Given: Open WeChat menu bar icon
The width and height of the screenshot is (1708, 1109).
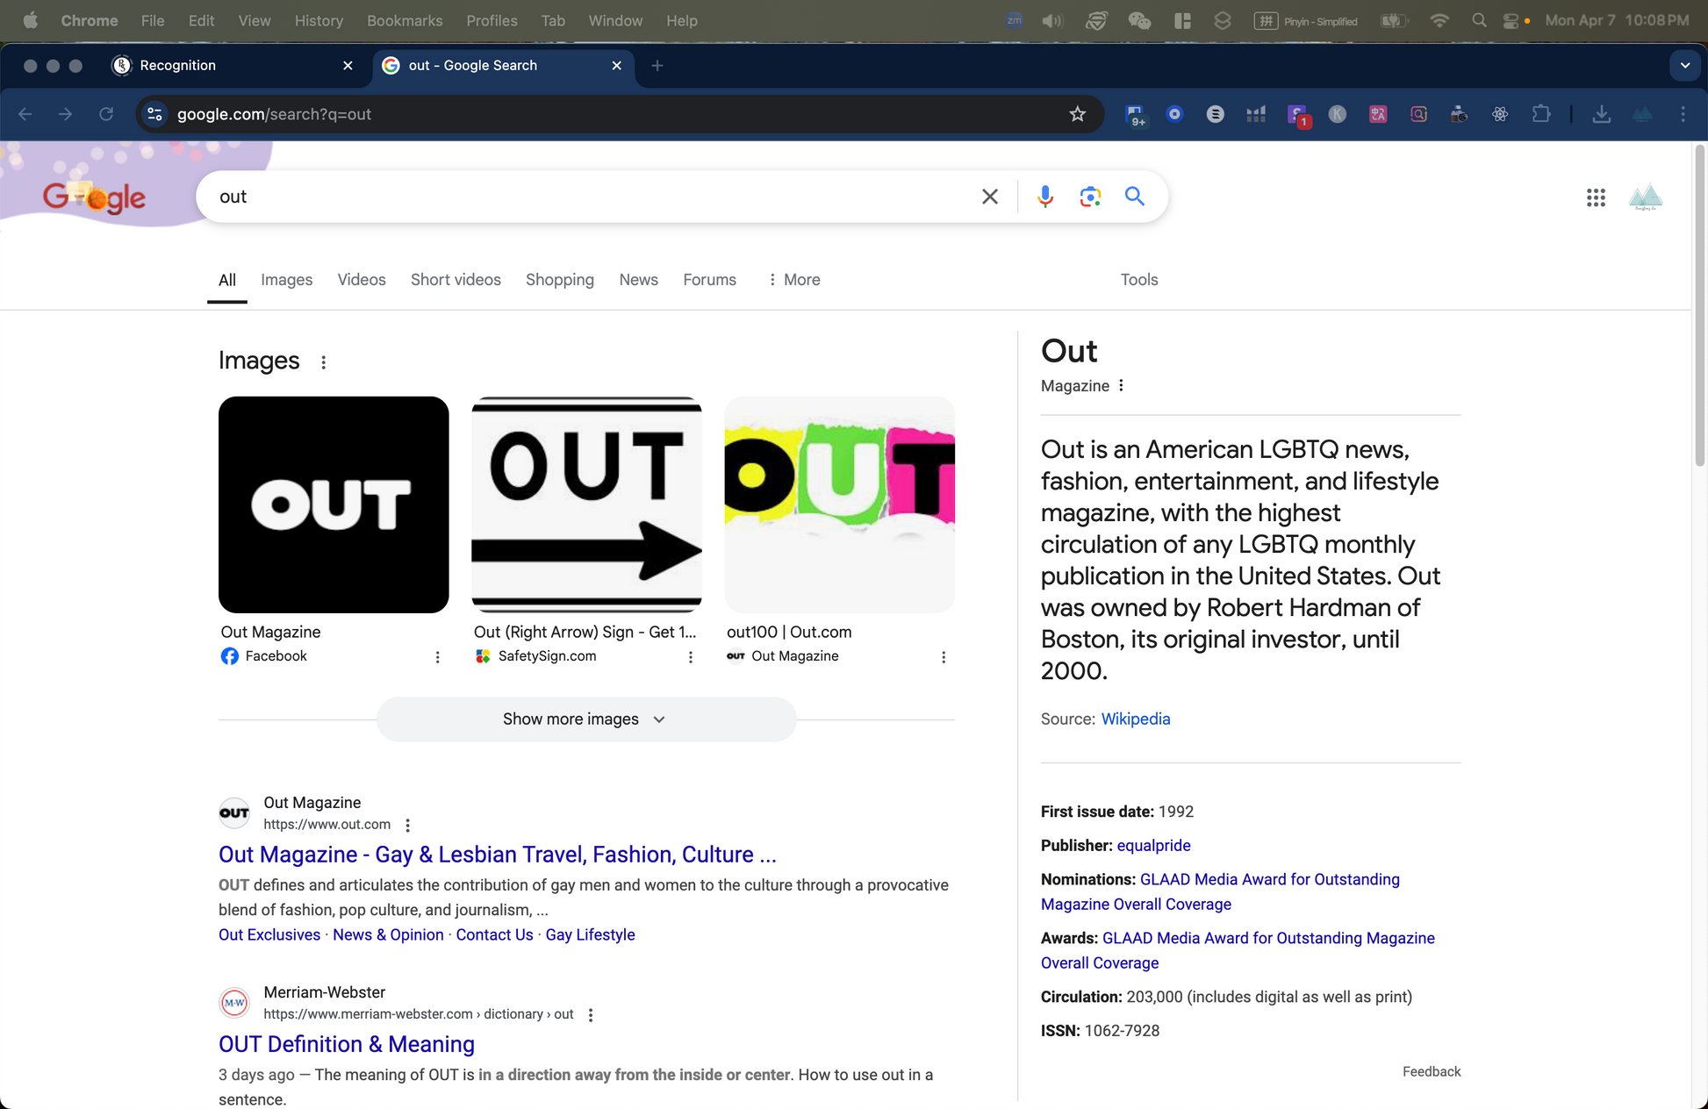Looking at the screenshot, I should click(1139, 20).
